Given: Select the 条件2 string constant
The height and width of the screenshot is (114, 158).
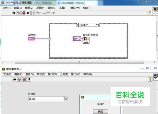Looking at the screenshot, I should click(x=77, y=39).
